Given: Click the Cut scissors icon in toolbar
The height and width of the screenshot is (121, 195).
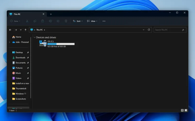Looking at the screenshot, I should click(27, 21).
